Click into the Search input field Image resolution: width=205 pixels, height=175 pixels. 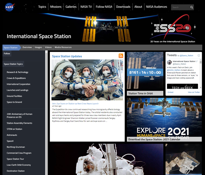pos(180,7)
